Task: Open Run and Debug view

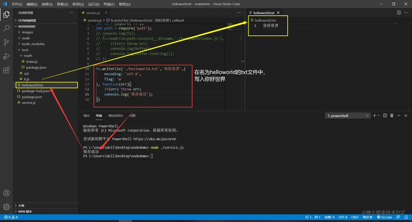Action: click(6, 56)
